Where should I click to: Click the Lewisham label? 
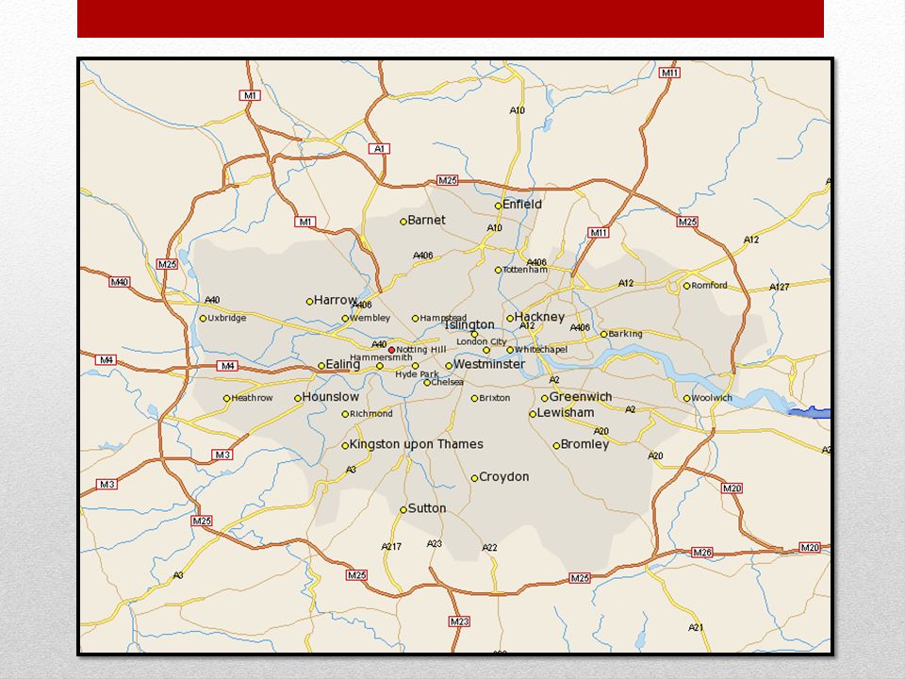pyautogui.click(x=566, y=413)
